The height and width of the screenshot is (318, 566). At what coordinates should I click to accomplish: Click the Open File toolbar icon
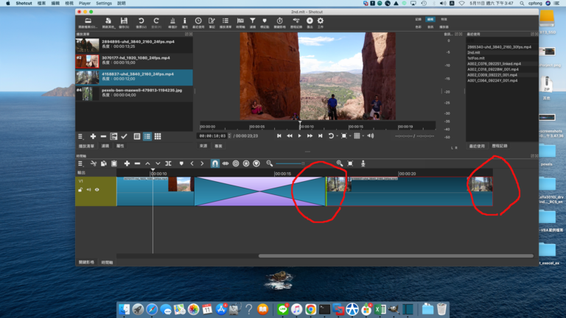click(x=88, y=22)
